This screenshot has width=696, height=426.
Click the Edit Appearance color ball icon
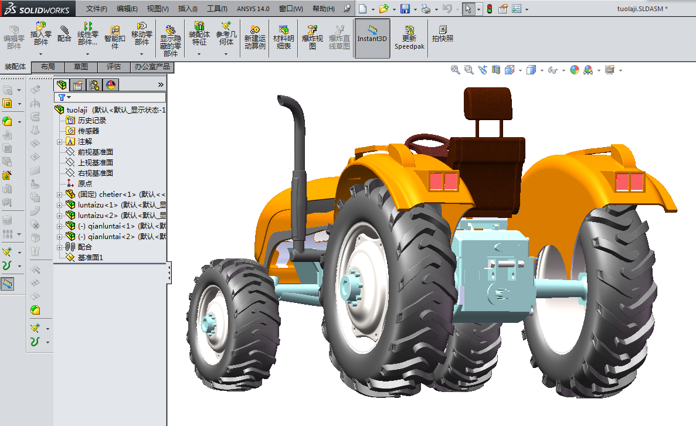(574, 70)
